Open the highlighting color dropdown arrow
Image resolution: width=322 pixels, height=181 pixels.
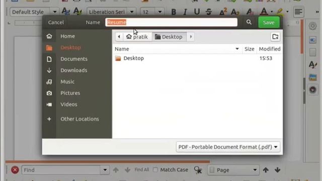tap(287, 12)
